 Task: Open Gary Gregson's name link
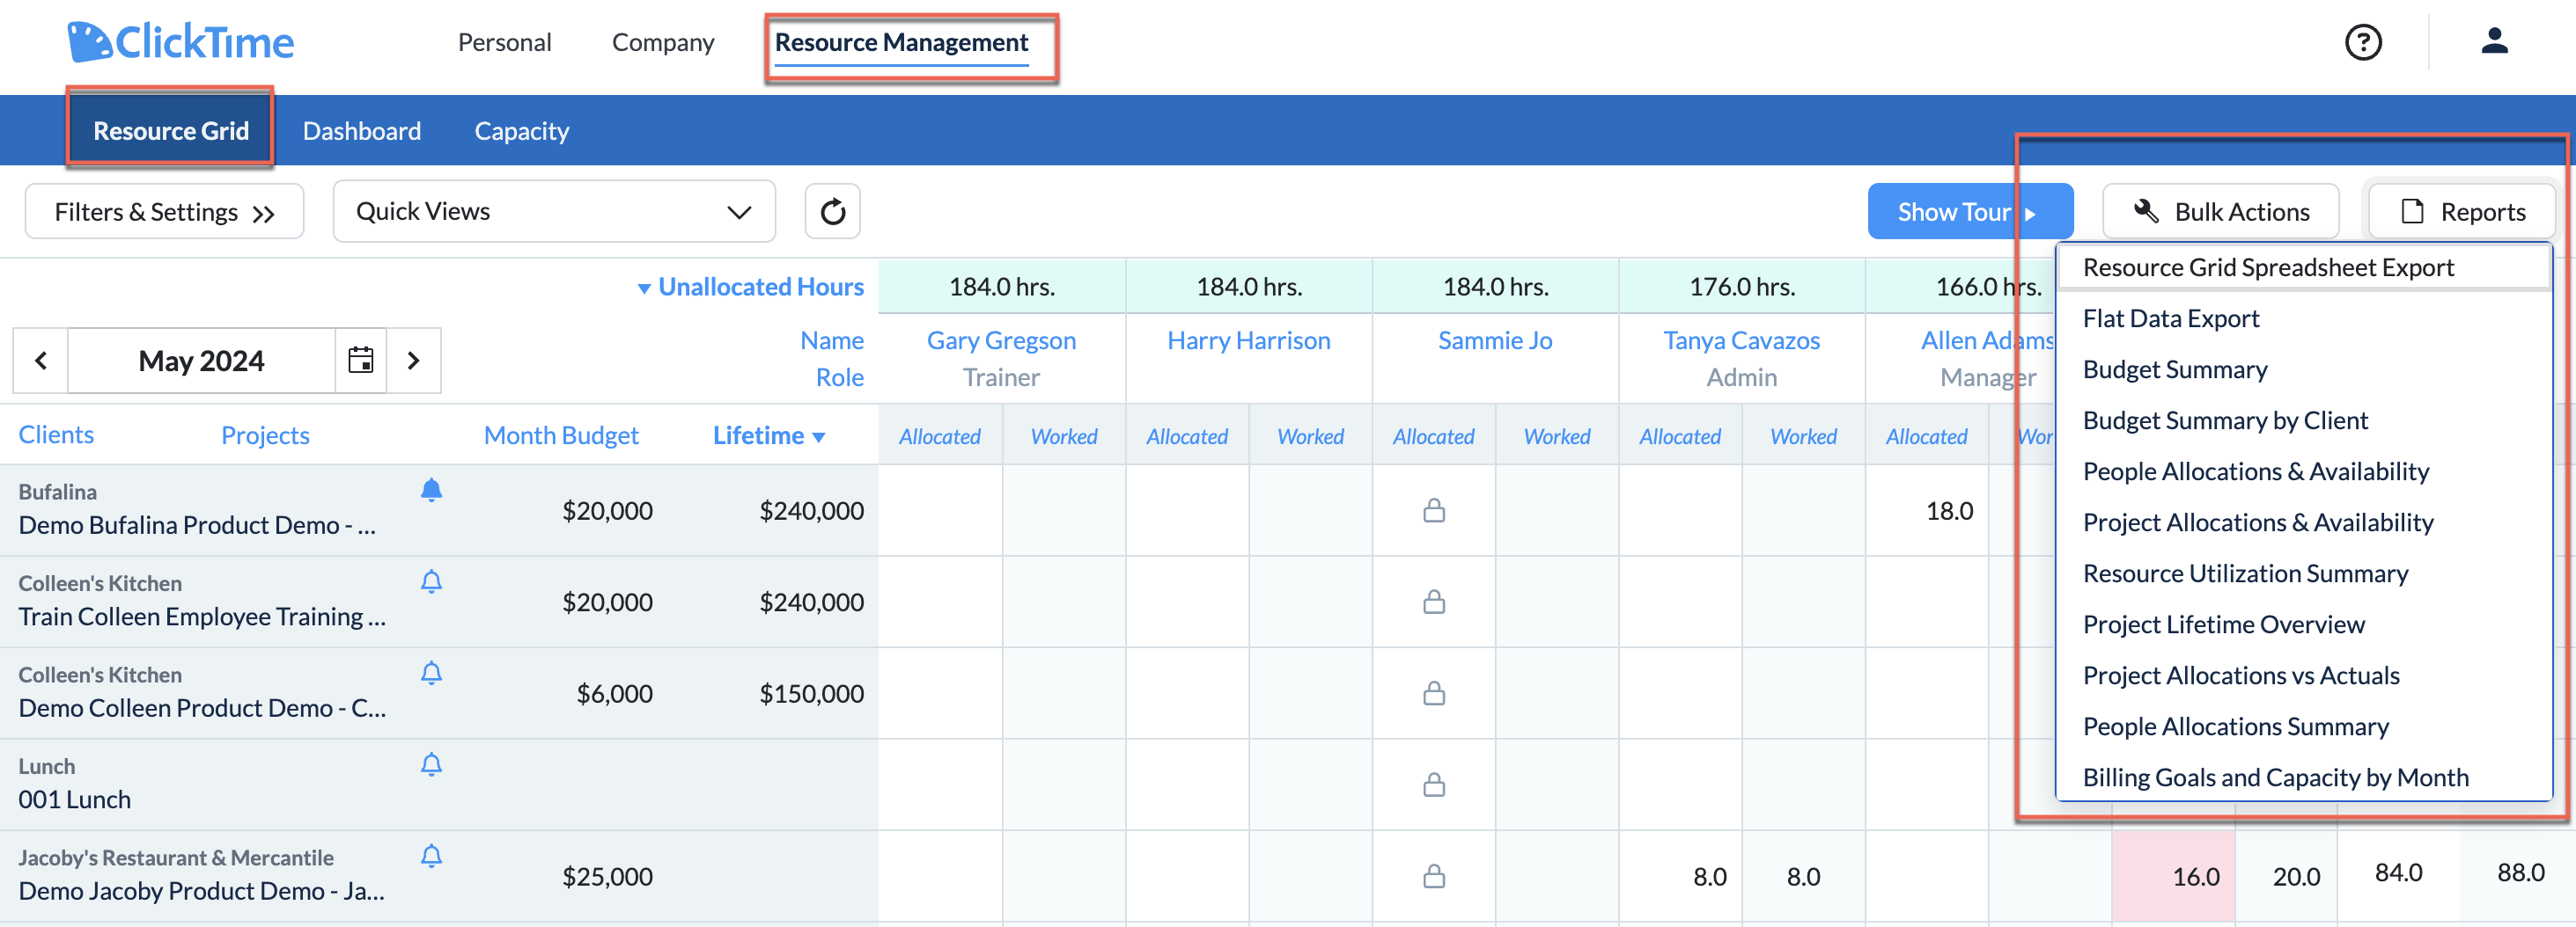[x=1001, y=340]
